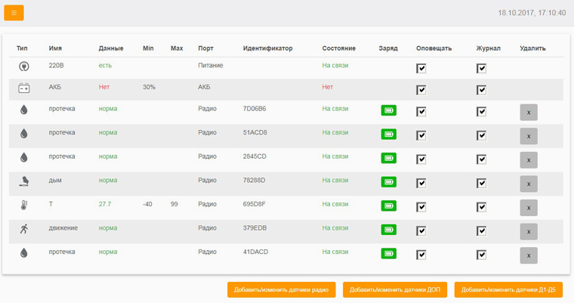Click green battery charge icon for 41DACD

pyautogui.click(x=388, y=253)
